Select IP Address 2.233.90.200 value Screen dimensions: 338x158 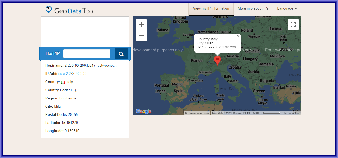click(76, 74)
